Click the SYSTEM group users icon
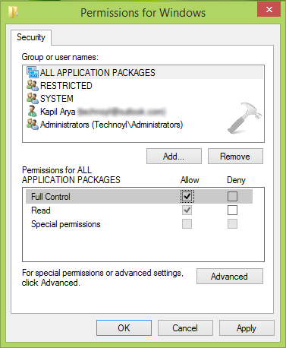This screenshot has width=286, height=348. coord(33,98)
